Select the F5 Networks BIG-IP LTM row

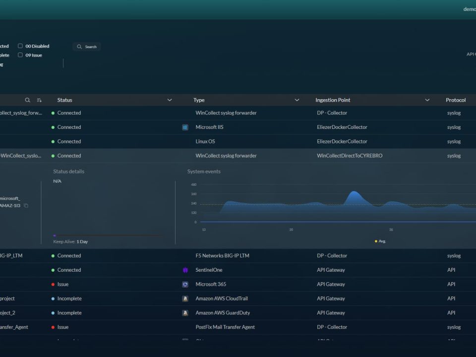coord(223,256)
